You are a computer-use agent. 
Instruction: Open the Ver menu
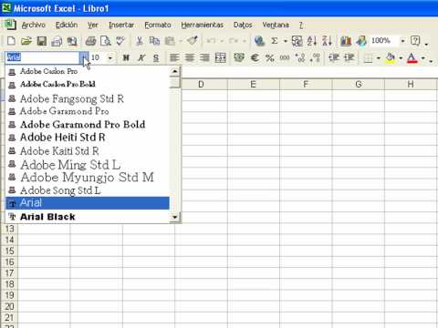93,25
